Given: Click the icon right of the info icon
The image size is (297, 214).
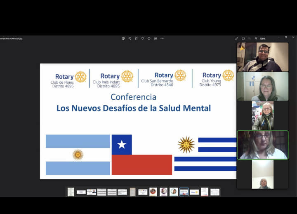Looking at the screenshot, I should (x=156, y=38).
